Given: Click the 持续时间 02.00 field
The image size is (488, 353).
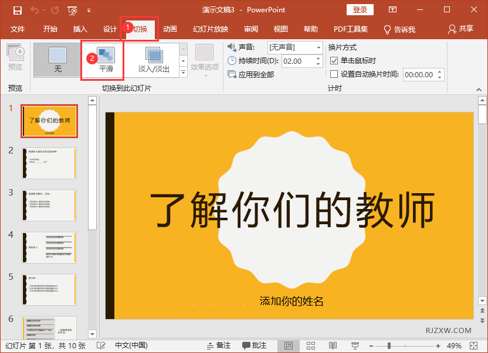Looking at the screenshot, I should pos(298,61).
